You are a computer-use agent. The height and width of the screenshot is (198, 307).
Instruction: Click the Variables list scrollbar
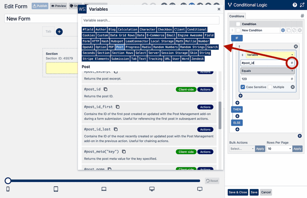coord(220,115)
